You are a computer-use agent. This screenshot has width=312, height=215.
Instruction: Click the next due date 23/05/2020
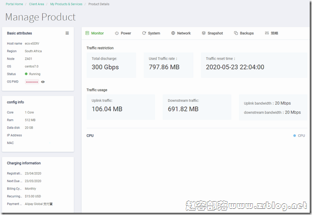[33, 181]
